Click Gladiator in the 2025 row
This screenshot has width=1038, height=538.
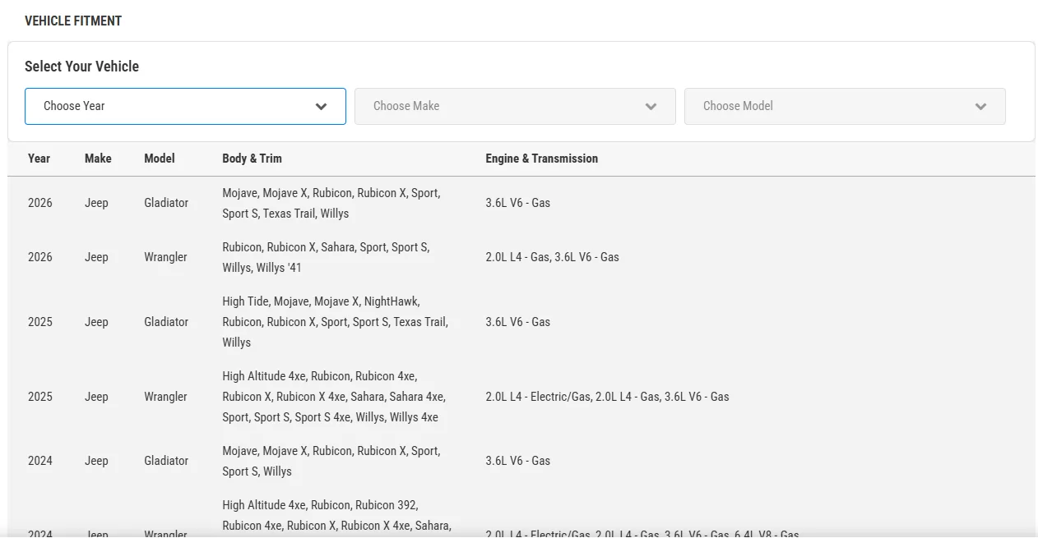[x=166, y=322]
